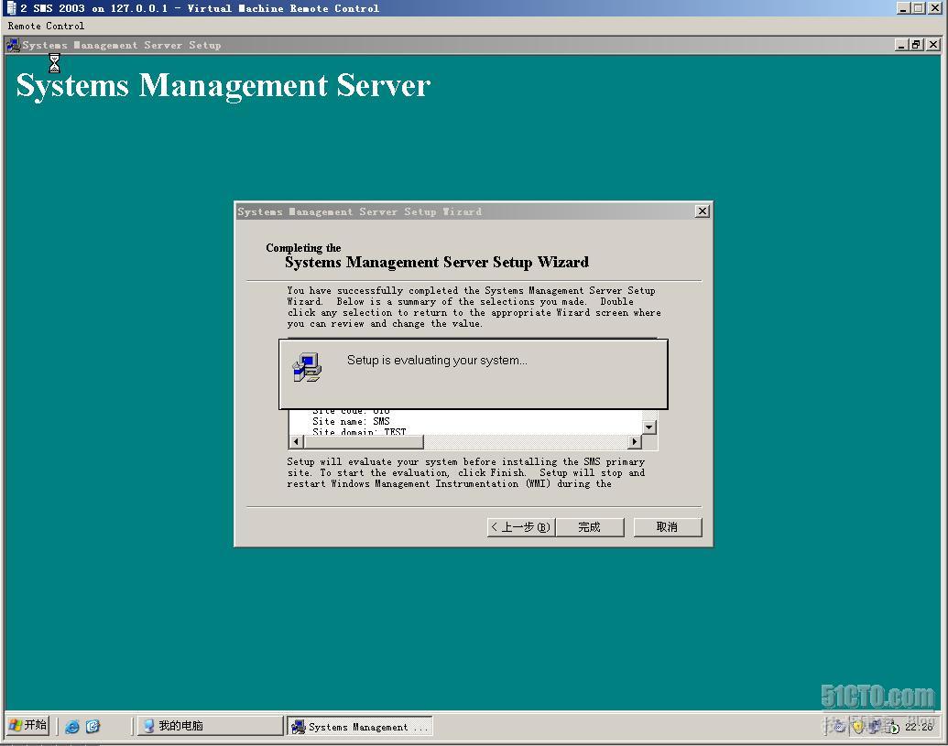Open the Remote Control menu
The width and height of the screenshot is (948, 746).
pos(46,26)
